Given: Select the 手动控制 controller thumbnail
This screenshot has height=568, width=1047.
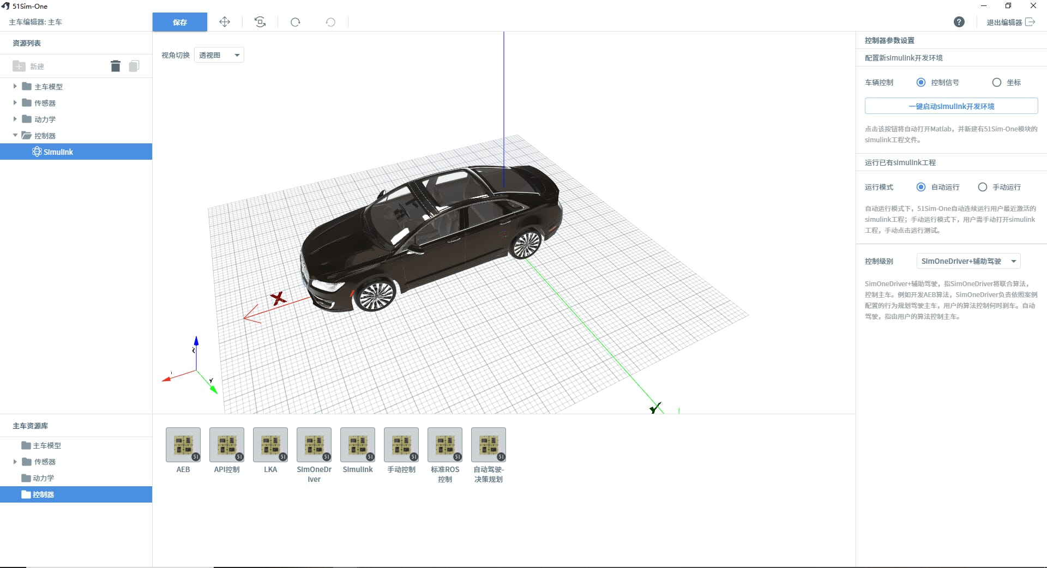Looking at the screenshot, I should pyautogui.click(x=401, y=445).
